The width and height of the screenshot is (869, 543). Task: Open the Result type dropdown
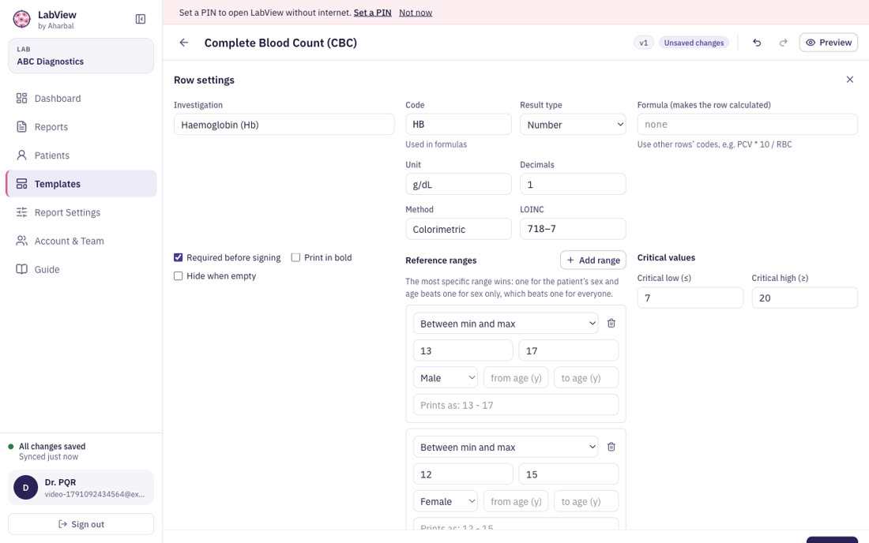click(x=573, y=125)
